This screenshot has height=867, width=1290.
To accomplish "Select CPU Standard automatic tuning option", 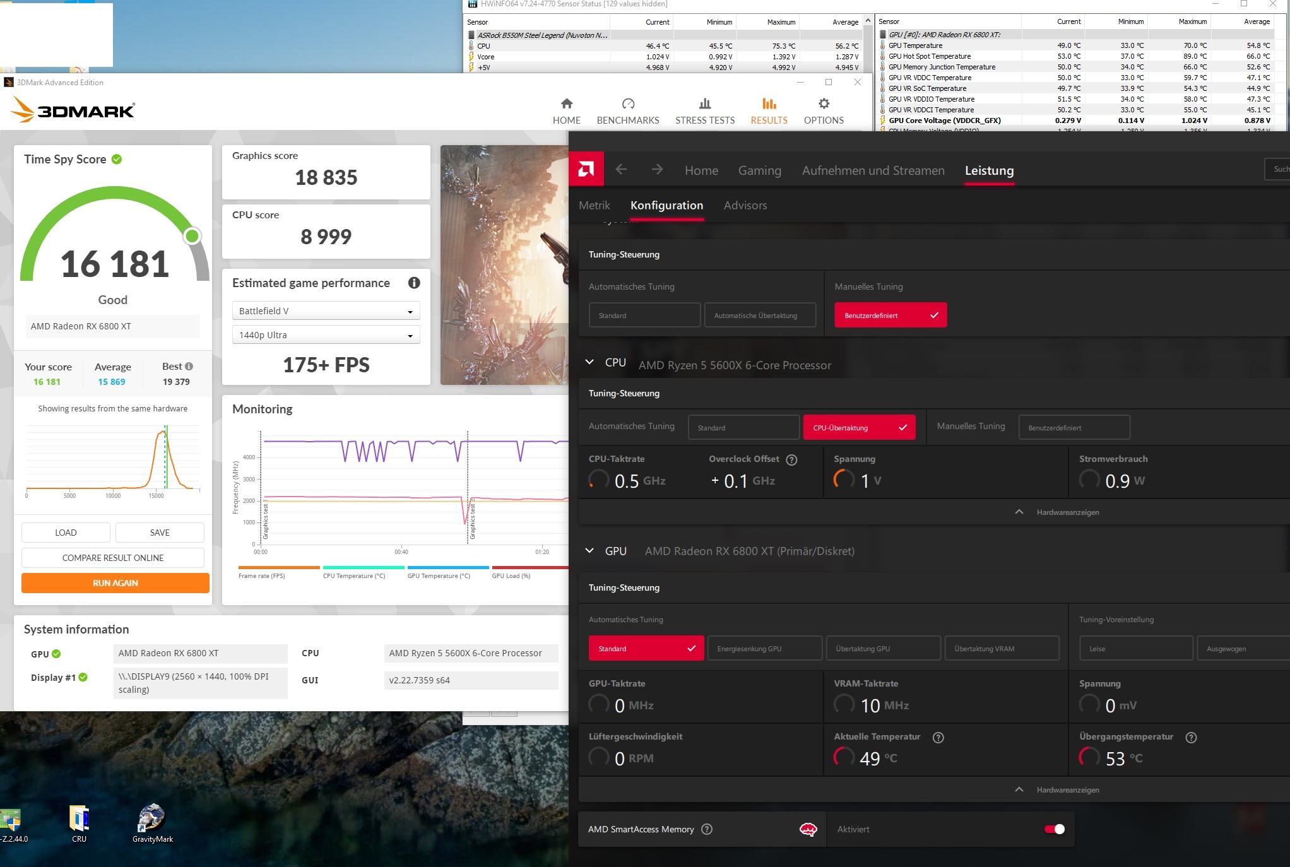I will pos(743,427).
